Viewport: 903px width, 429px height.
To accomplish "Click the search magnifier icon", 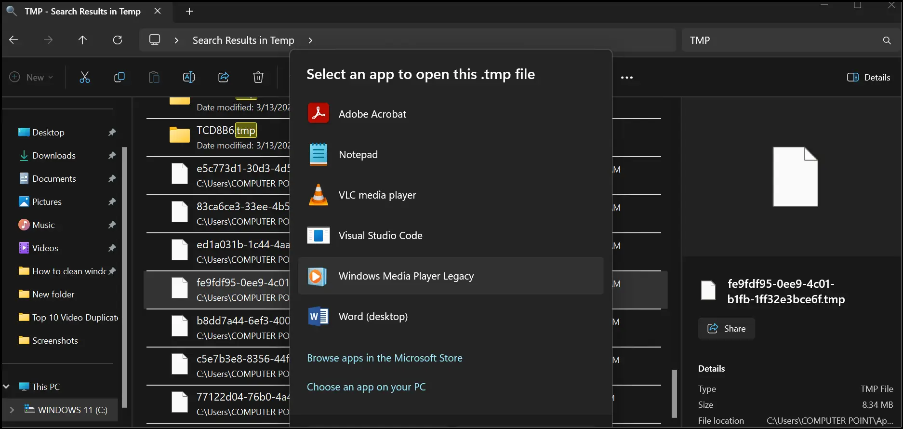I will tap(887, 40).
